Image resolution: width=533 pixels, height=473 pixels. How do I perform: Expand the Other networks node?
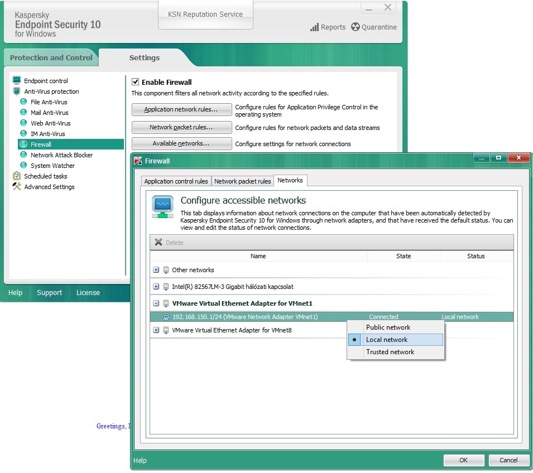click(x=156, y=270)
